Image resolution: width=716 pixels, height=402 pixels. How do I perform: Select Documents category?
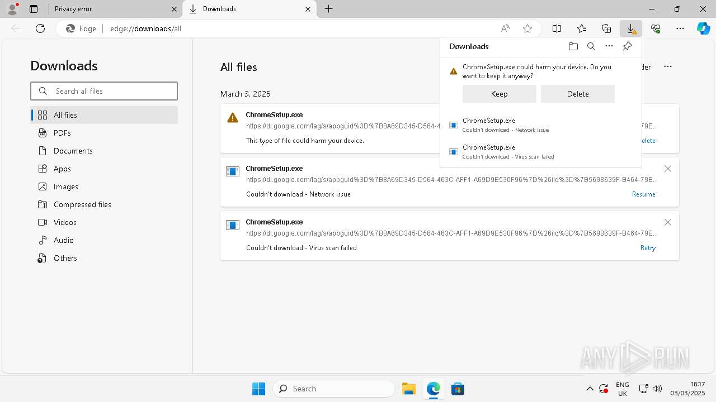tap(104, 151)
